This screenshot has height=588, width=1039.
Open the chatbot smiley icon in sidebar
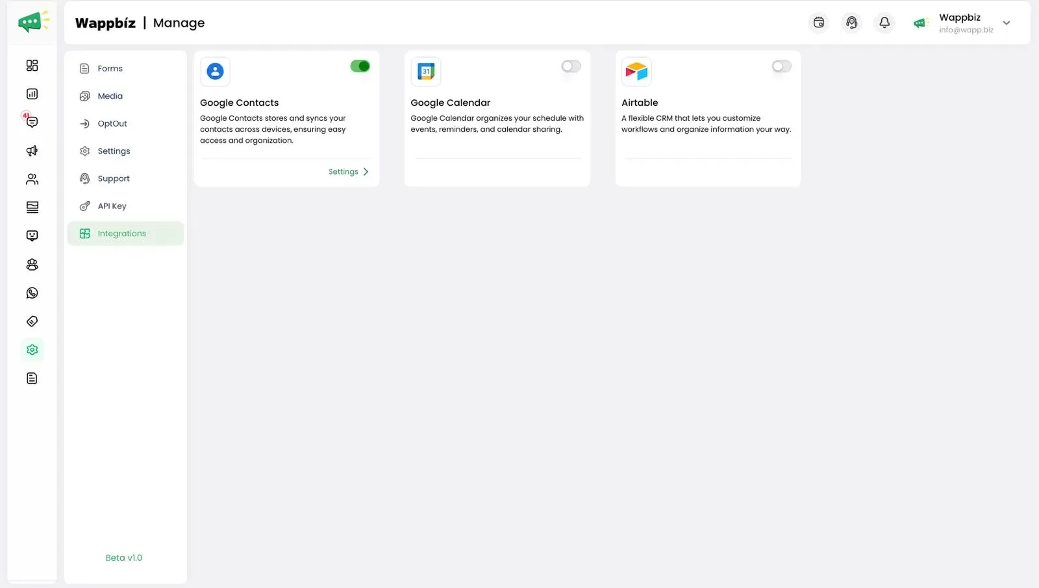pos(32,236)
